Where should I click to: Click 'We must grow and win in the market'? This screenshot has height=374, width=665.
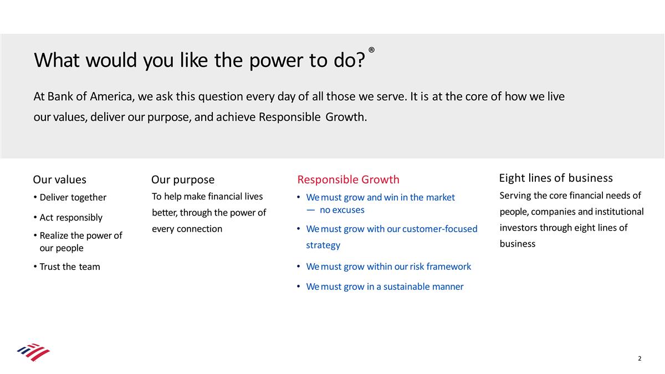pos(380,197)
